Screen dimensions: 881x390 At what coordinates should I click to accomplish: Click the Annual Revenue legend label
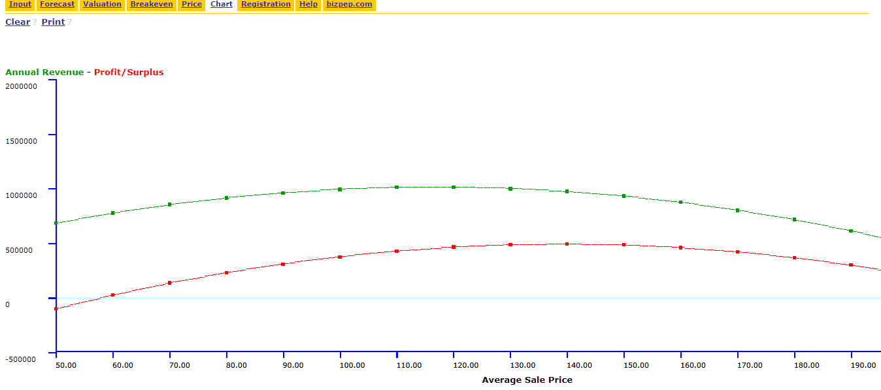(x=44, y=72)
